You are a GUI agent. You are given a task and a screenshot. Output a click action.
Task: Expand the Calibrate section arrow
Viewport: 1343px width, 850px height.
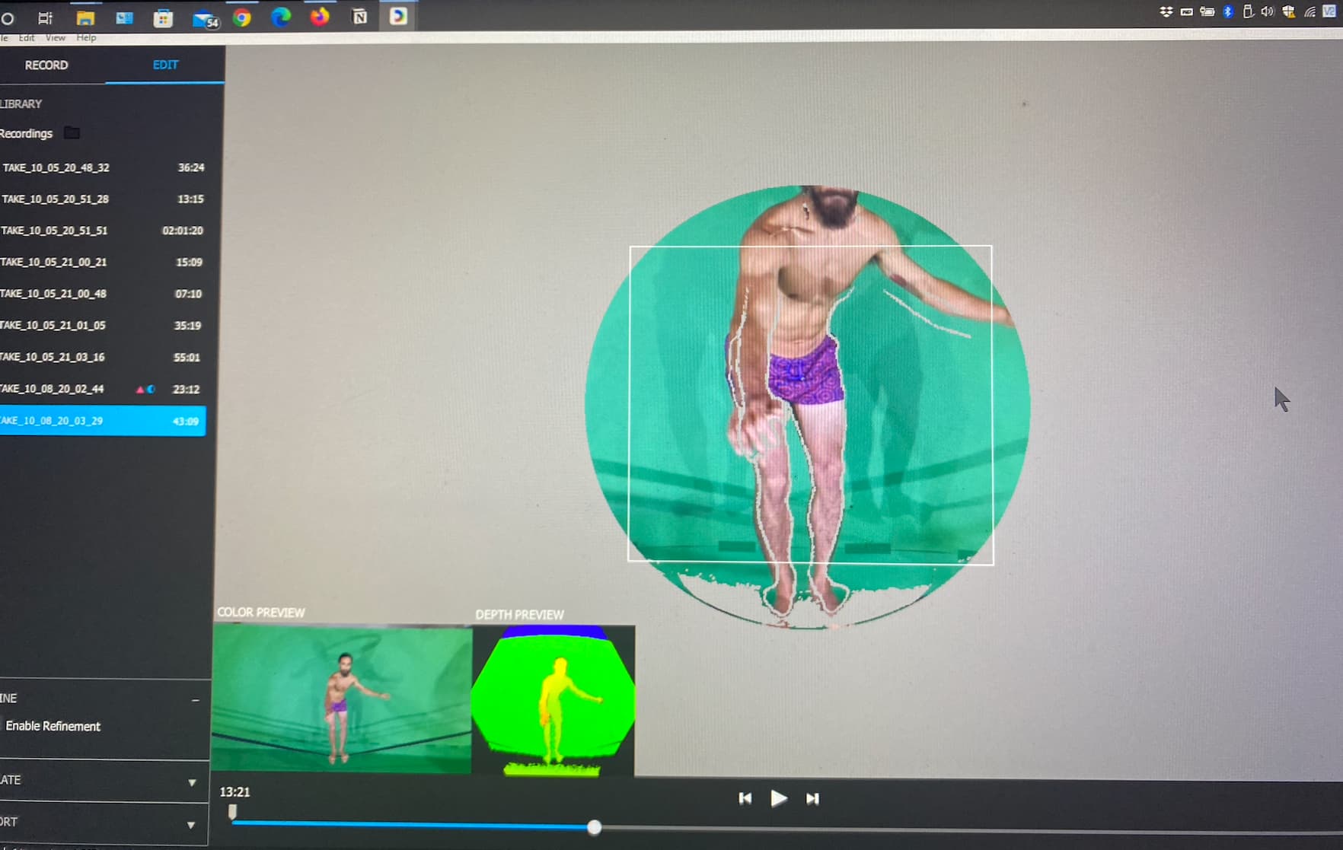[192, 782]
